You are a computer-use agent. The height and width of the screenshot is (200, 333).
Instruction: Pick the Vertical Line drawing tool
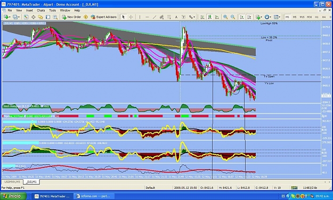(x=140, y=17)
